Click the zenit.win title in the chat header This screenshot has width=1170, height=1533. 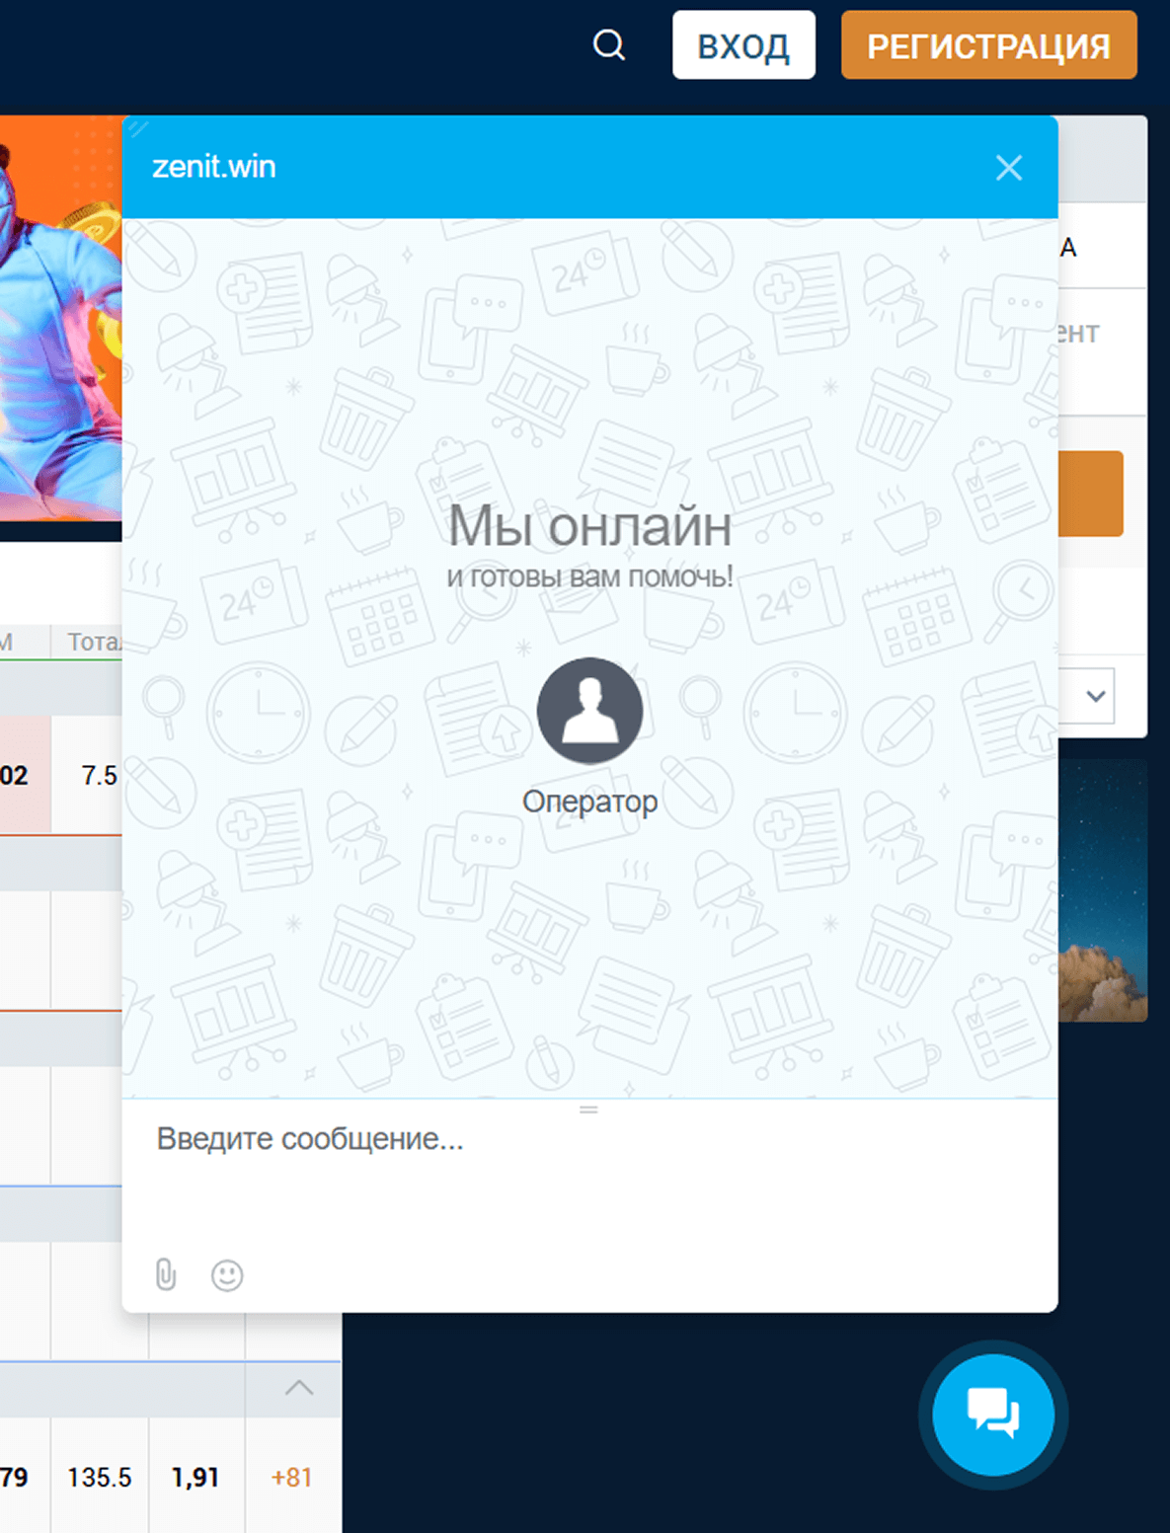tap(213, 167)
